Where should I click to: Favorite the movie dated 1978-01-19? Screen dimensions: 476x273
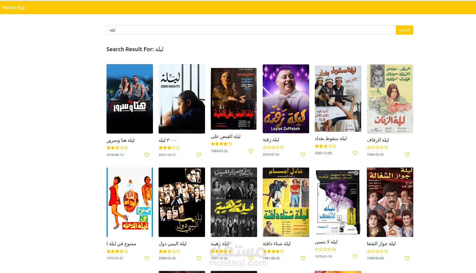[355, 256]
